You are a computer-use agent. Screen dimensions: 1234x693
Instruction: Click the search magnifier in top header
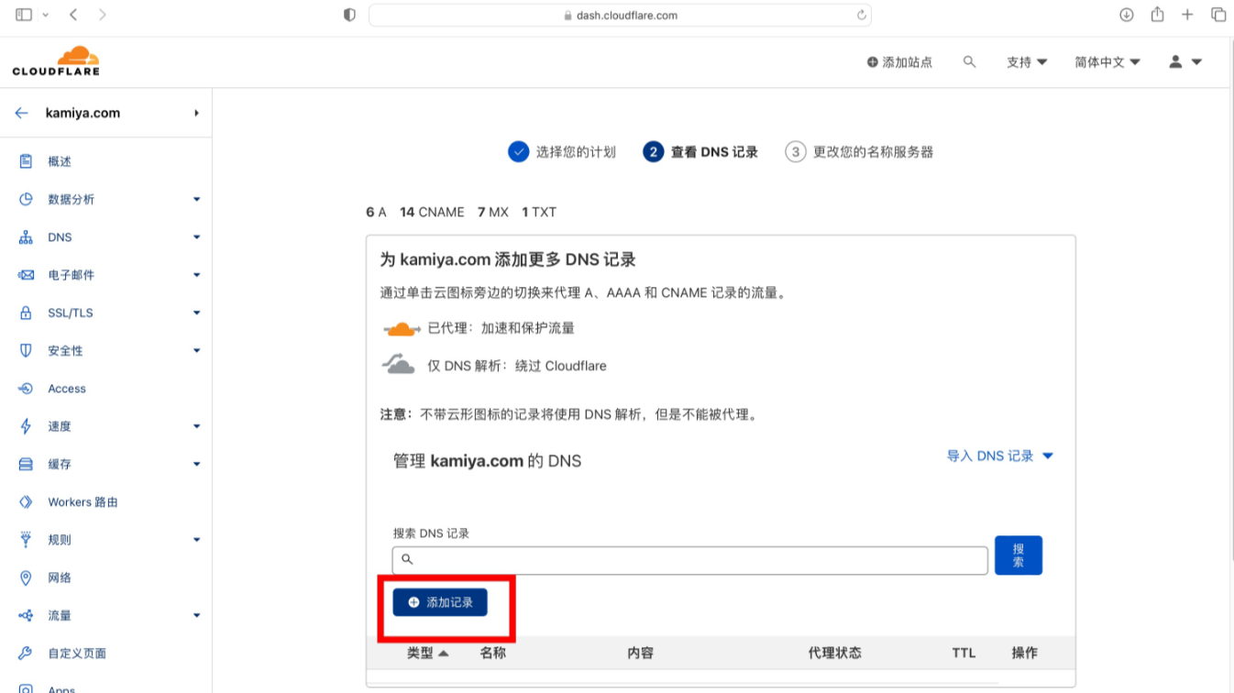point(969,61)
